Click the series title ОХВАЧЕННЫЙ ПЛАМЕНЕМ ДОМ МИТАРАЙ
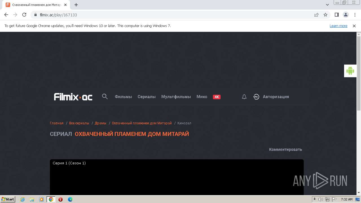The width and height of the screenshot is (361, 203). coord(132,134)
